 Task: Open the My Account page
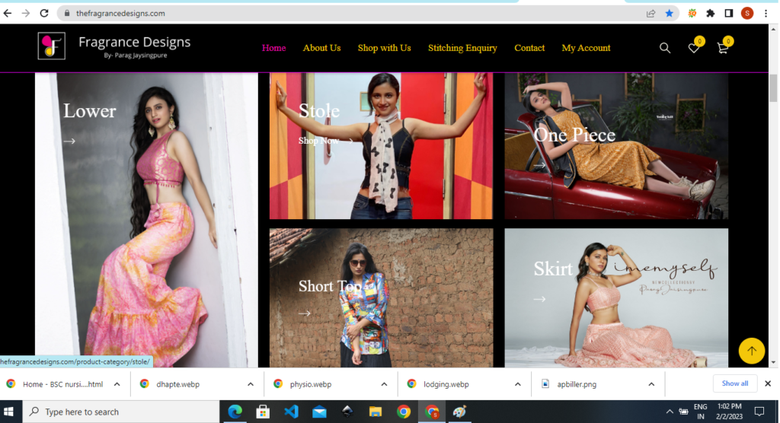586,48
